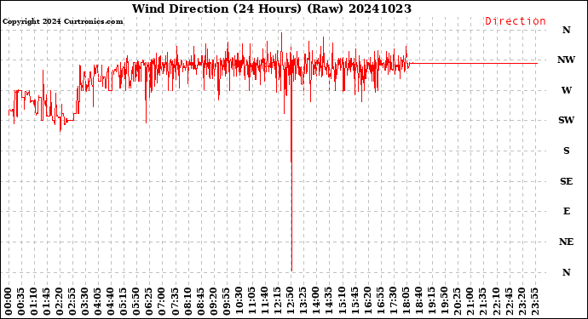Viewport: 588px width, 319px height.
Task: Click the "S" axis label
Action: pos(566,151)
